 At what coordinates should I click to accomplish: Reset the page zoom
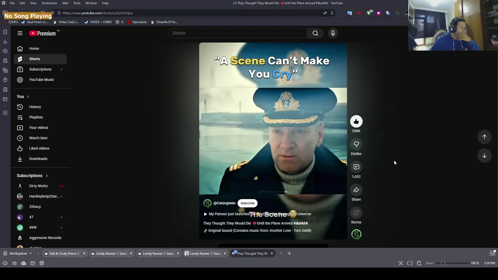click(x=430, y=263)
